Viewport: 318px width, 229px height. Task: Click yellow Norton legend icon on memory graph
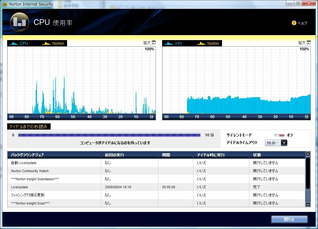[x=201, y=43]
